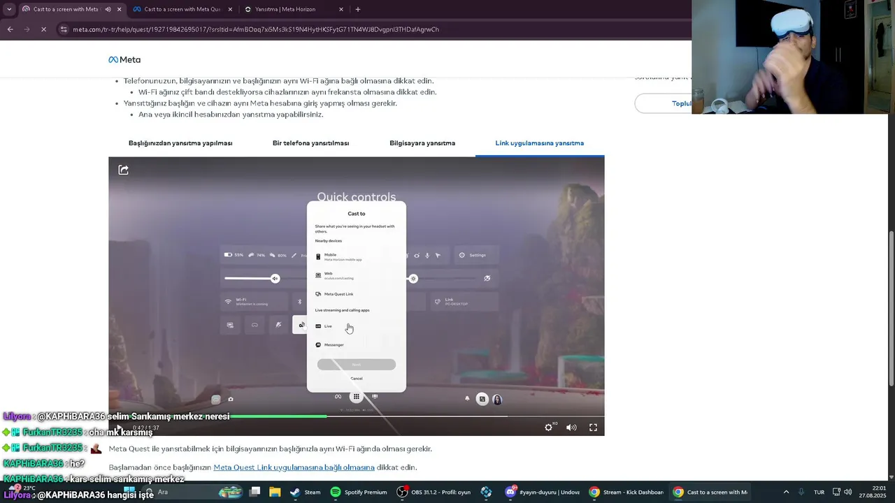Image resolution: width=895 pixels, height=503 pixels.
Task: Open OBS 31.1.2 from taskbar
Action: pos(434,492)
